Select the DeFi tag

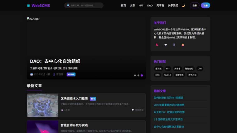[x=200, y=69]
